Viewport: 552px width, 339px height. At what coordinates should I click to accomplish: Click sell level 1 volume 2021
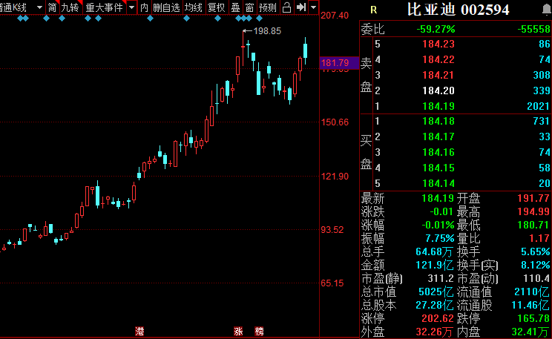539,106
